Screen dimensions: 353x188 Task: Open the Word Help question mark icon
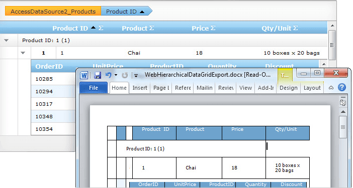point(342,87)
